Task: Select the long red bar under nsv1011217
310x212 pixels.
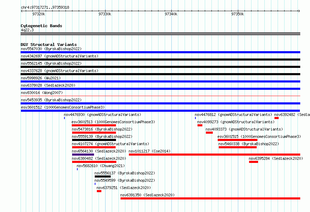Action: (x=215, y=155)
